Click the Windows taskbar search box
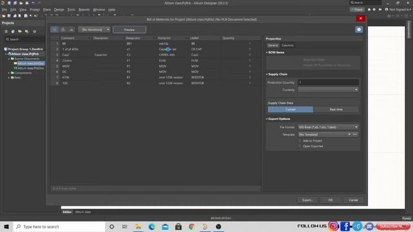The image size is (413, 232). [59, 226]
